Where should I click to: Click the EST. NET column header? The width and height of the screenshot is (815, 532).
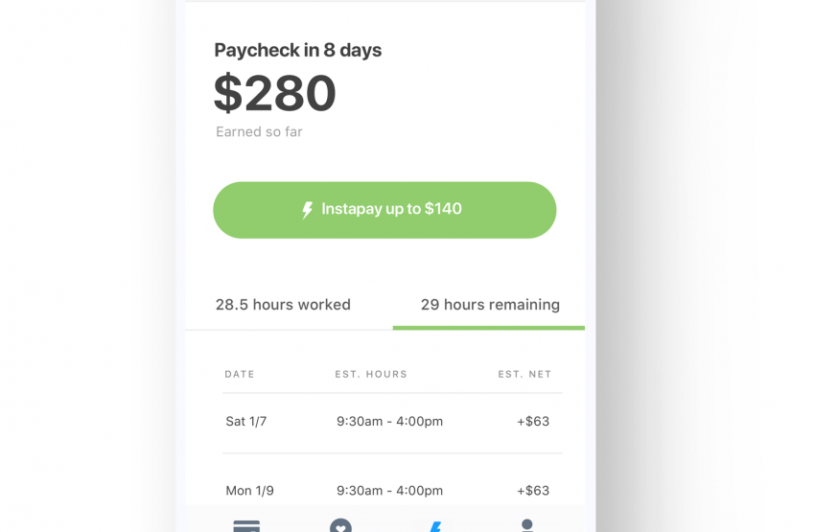click(x=524, y=374)
